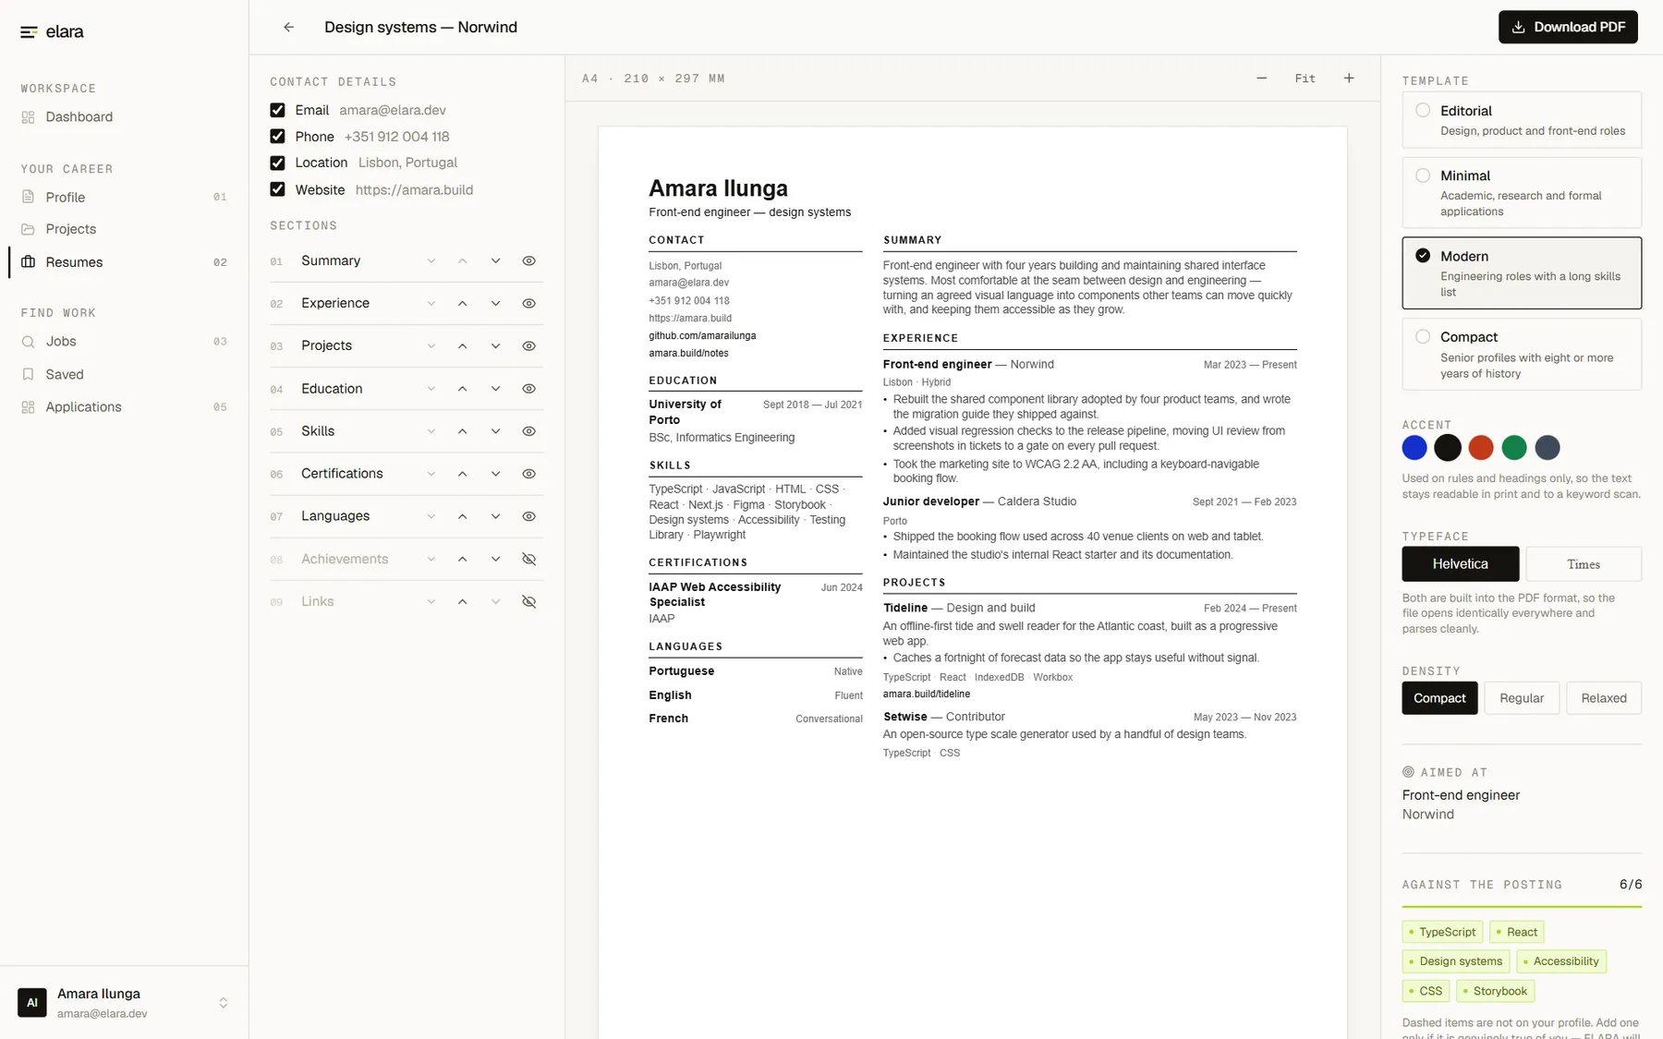Expand the Languages section chevron
The width and height of the screenshot is (1663, 1039).
point(431,516)
